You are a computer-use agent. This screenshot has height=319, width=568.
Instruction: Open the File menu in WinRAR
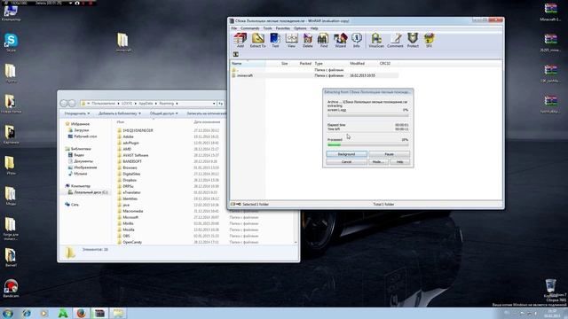tap(234, 28)
